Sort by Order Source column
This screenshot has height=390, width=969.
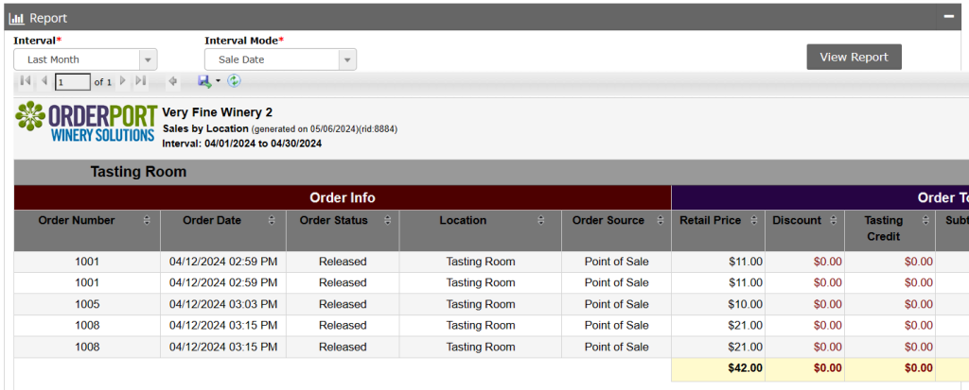tap(659, 221)
